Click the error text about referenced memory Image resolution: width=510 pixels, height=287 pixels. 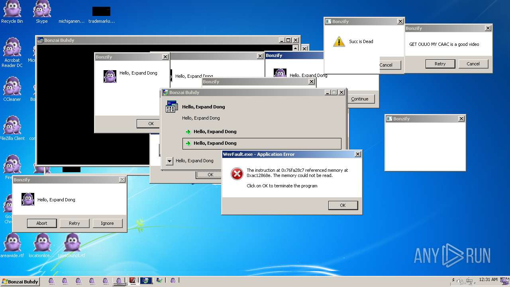click(297, 173)
